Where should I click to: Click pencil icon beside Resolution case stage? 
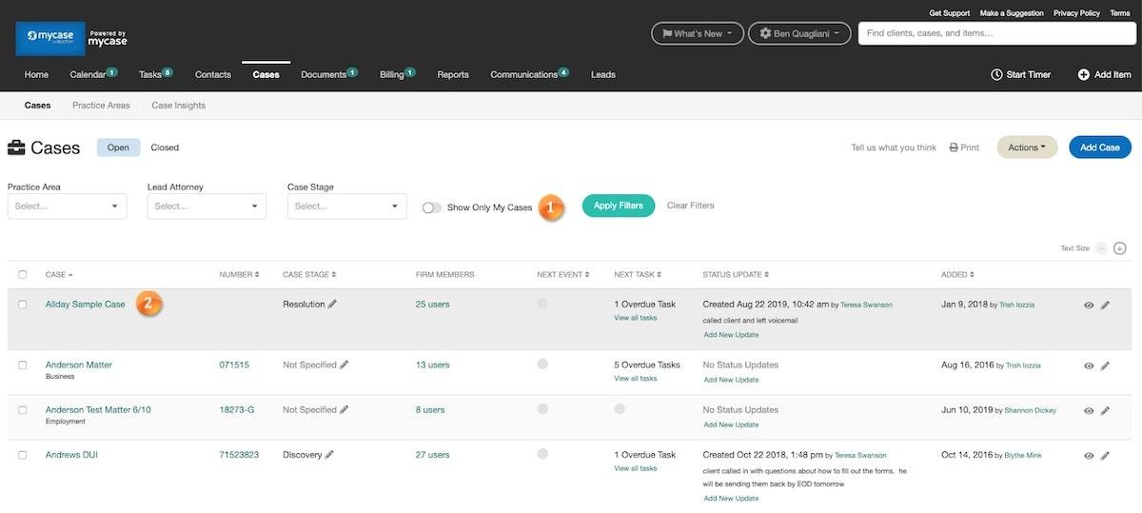click(333, 305)
